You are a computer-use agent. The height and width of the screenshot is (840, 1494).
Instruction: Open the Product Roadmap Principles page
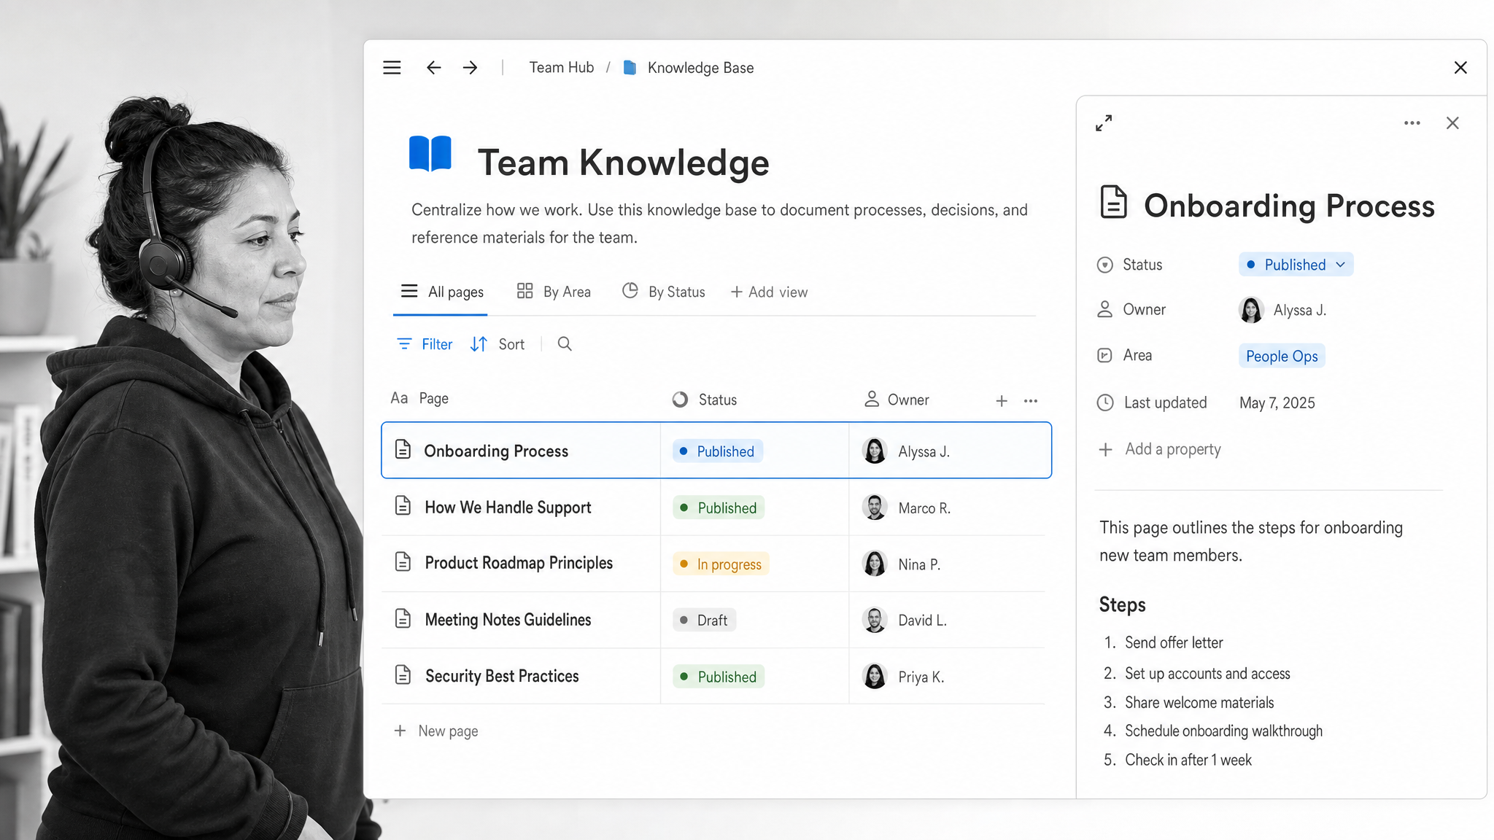pyautogui.click(x=519, y=563)
